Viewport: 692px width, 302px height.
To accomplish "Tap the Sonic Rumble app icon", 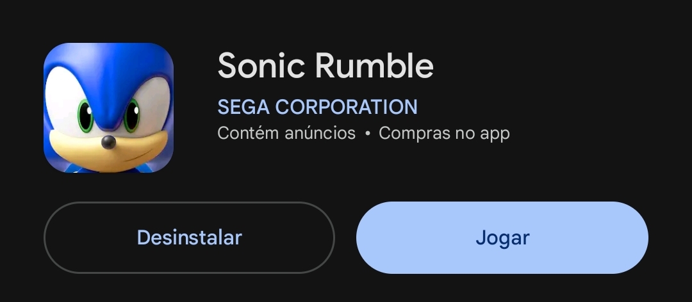I will [108, 107].
